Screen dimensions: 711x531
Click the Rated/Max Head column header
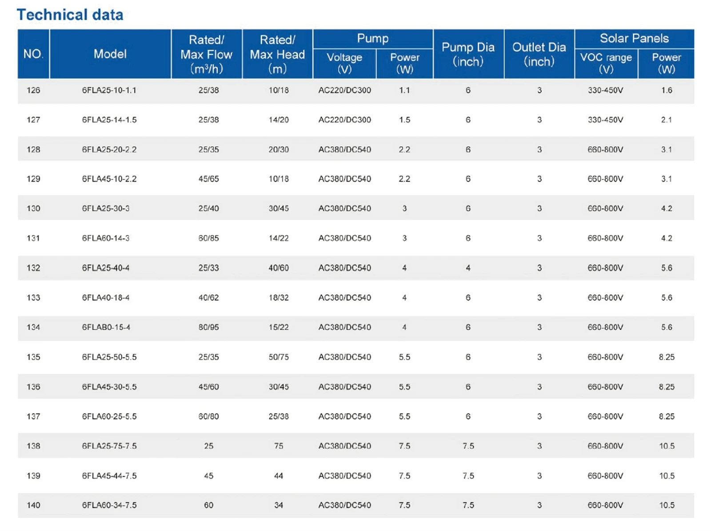click(x=277, y=54)
